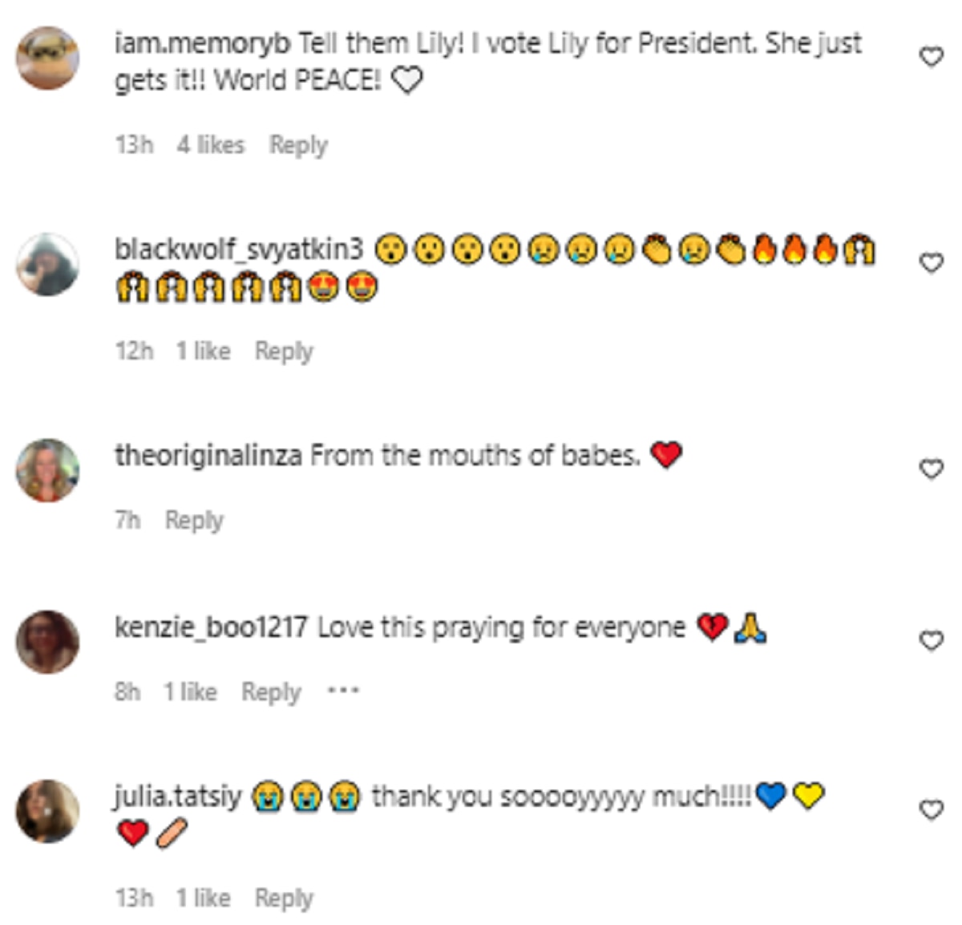Visit the theoriginalinza username link
Screen dimensions: 962x925
208,456
